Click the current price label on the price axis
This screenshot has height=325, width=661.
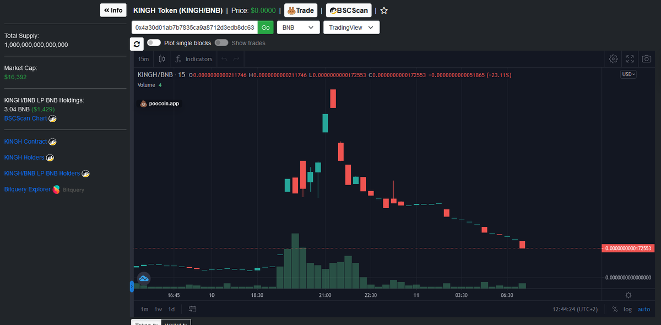[x=628, y=248]
